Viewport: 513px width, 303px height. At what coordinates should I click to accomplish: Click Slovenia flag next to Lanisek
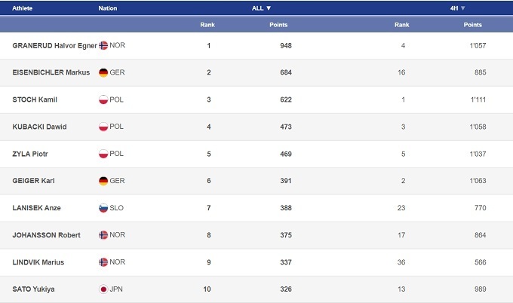coord(103,208)
